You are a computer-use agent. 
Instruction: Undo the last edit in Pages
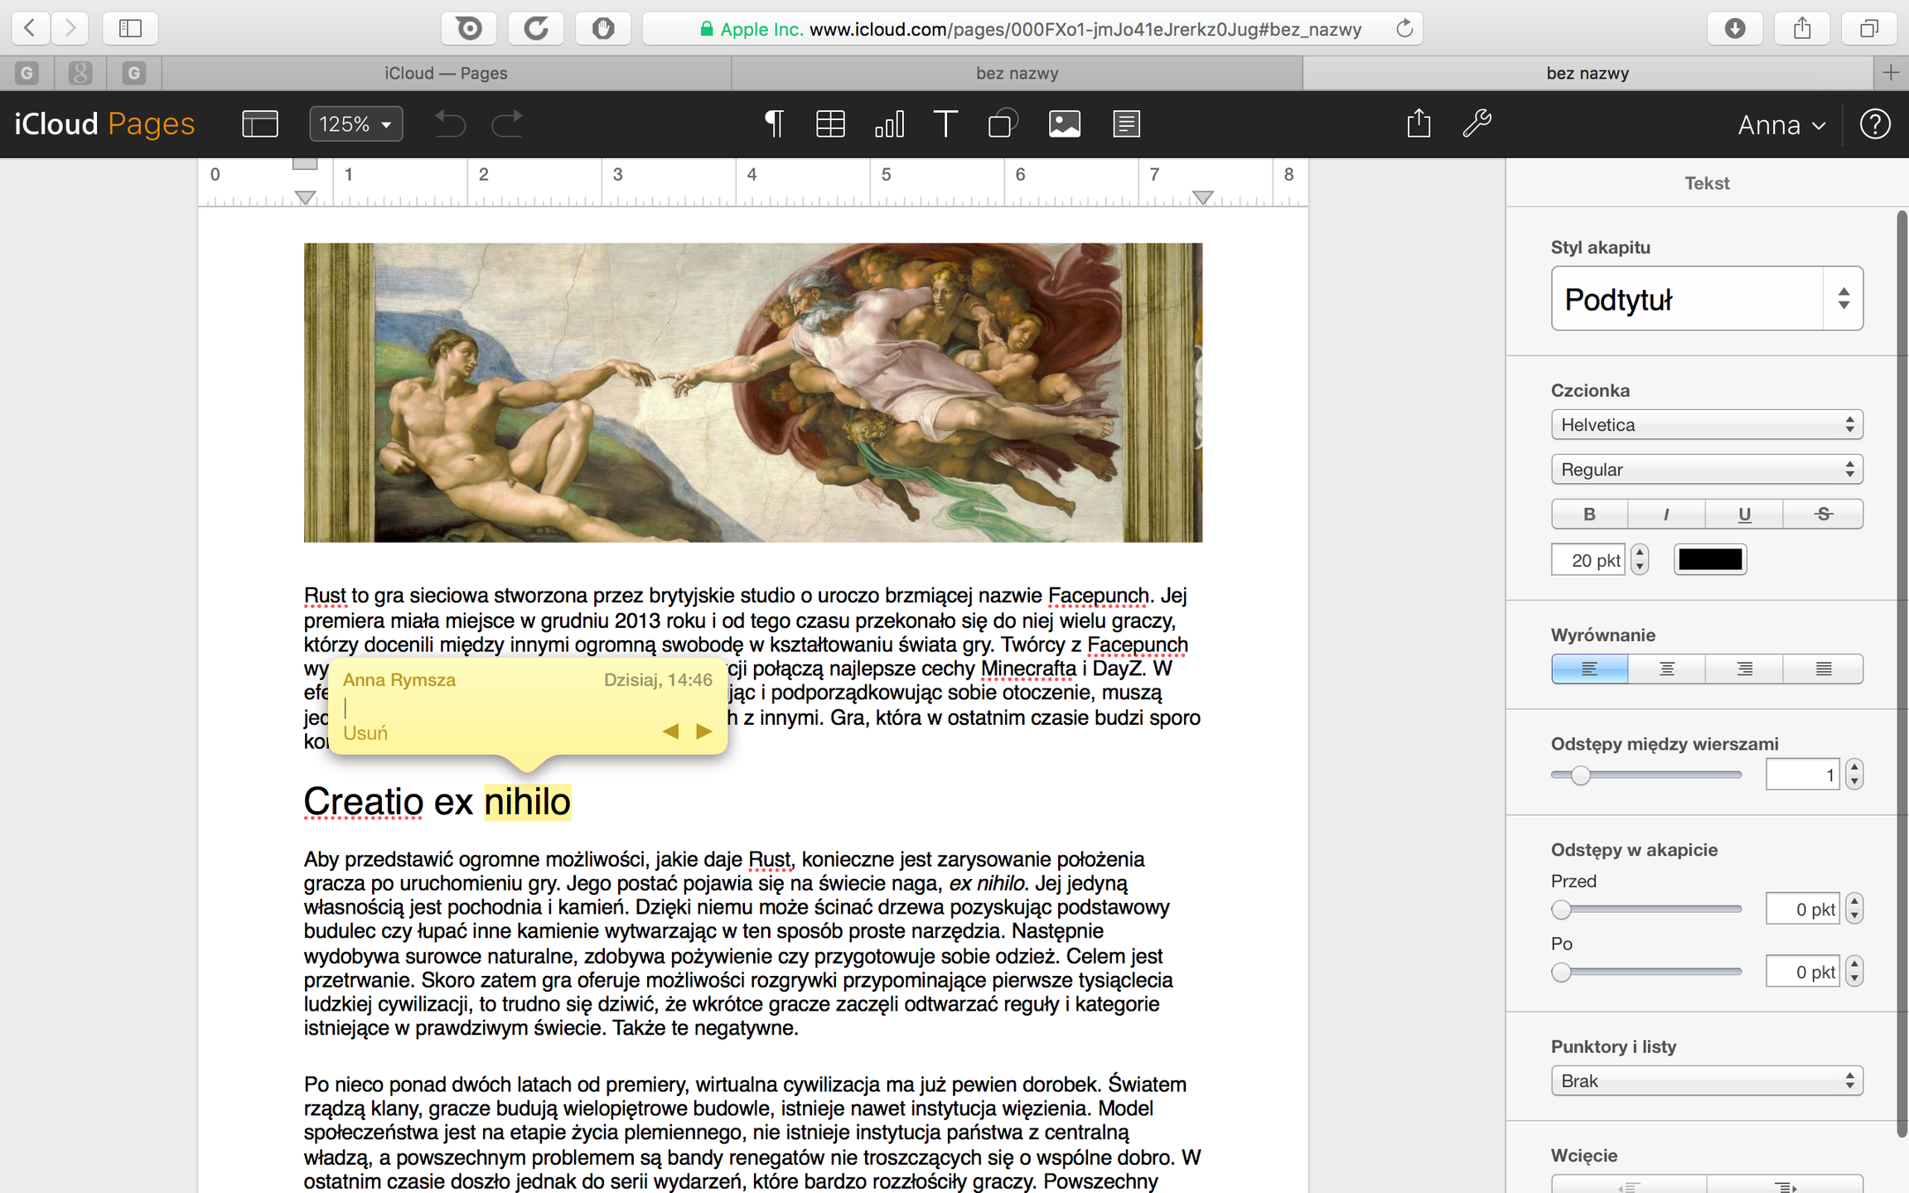[450, 124]
